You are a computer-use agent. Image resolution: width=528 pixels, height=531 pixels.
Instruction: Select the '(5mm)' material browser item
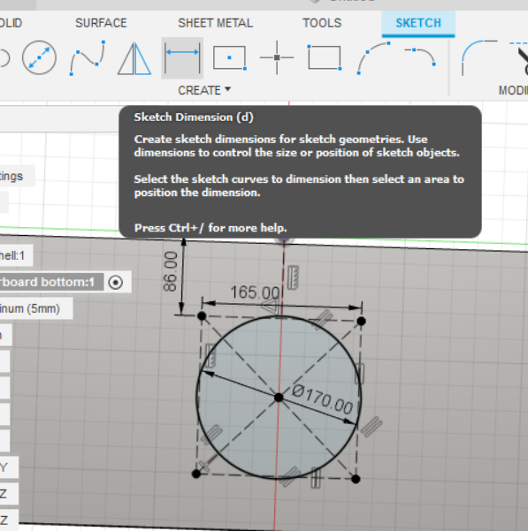(36, 308)
